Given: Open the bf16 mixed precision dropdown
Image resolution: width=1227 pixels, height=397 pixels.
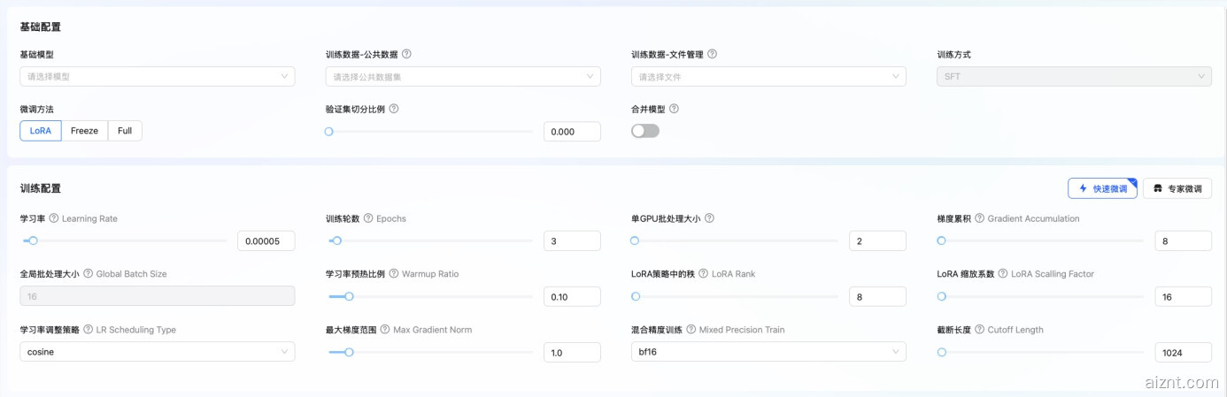Looking at the screenshot, I should (768, 352).
